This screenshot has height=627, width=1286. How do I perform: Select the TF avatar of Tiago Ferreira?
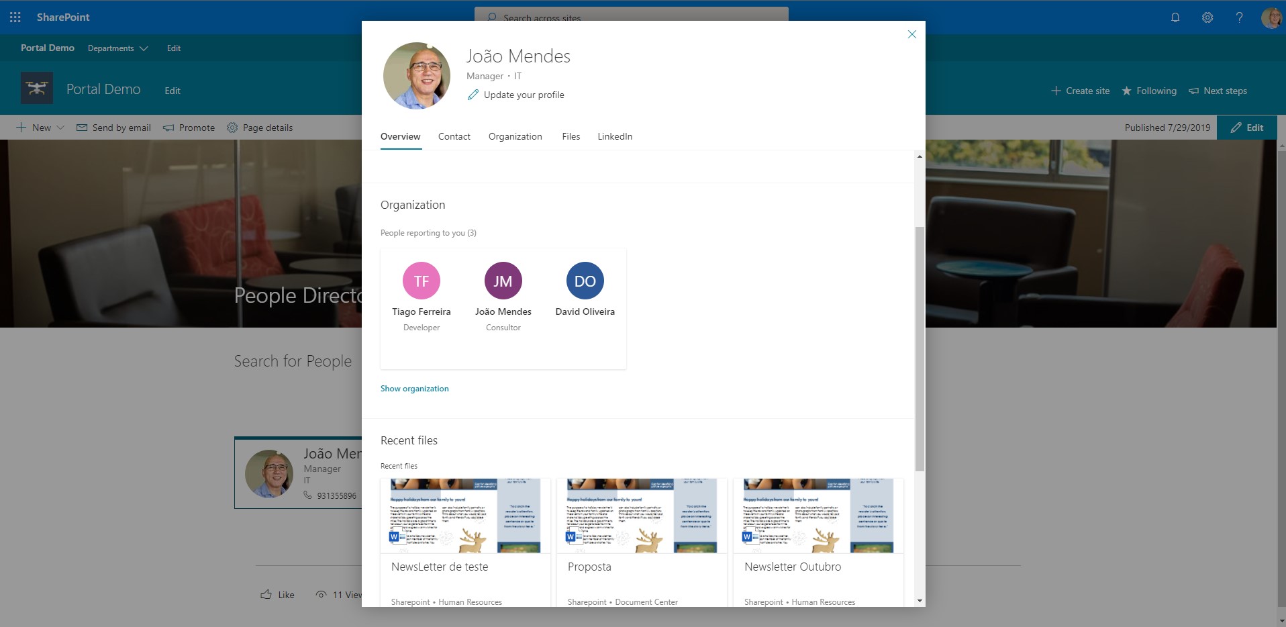point(422,281)
